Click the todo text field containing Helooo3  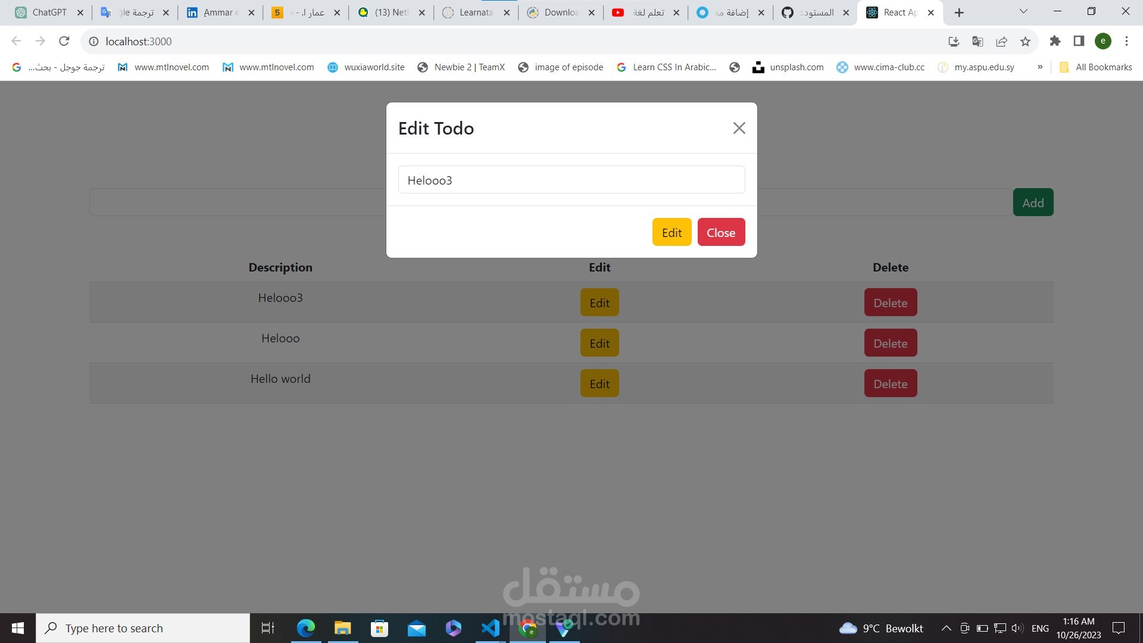coord(571,180)
